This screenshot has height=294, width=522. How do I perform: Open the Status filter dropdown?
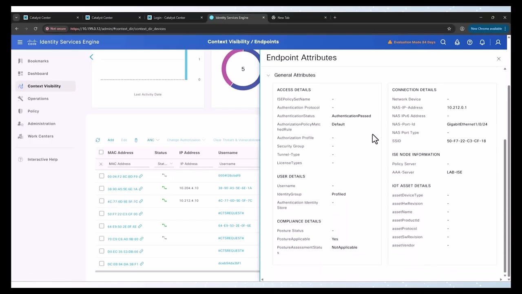(165, 164)
